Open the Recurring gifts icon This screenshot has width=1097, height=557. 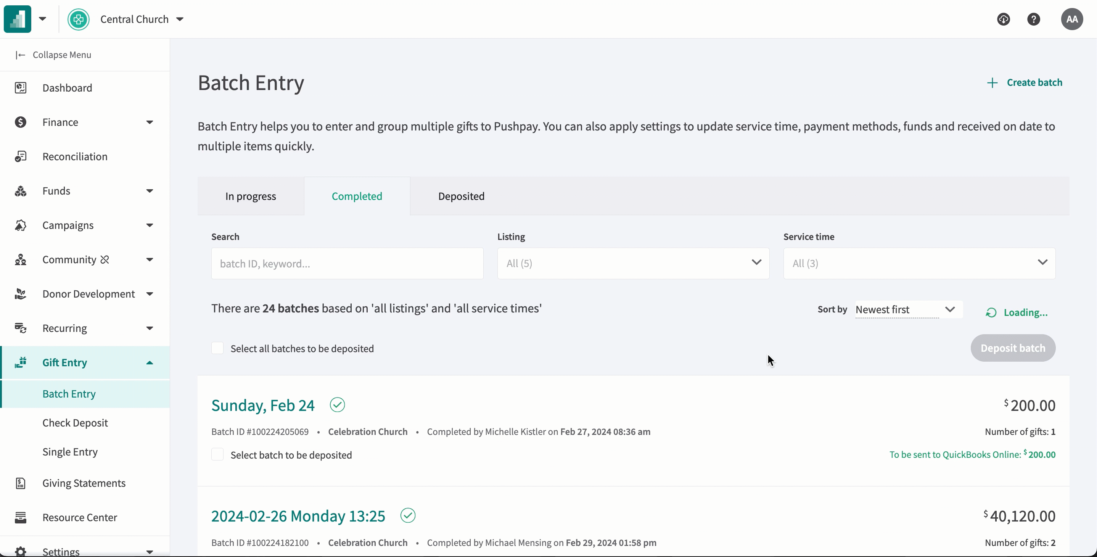20,328
